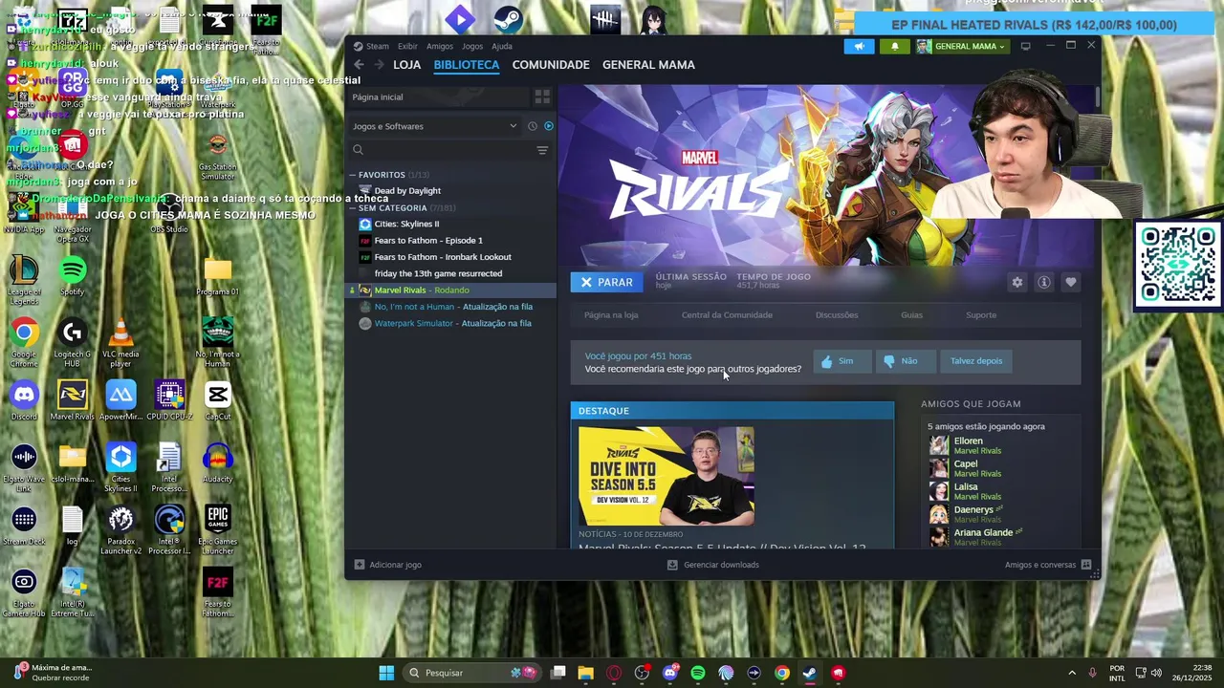Screen dimensions: 1224x688
Task: Select the VLC media player desktop icon
Action: coord(120,343)
